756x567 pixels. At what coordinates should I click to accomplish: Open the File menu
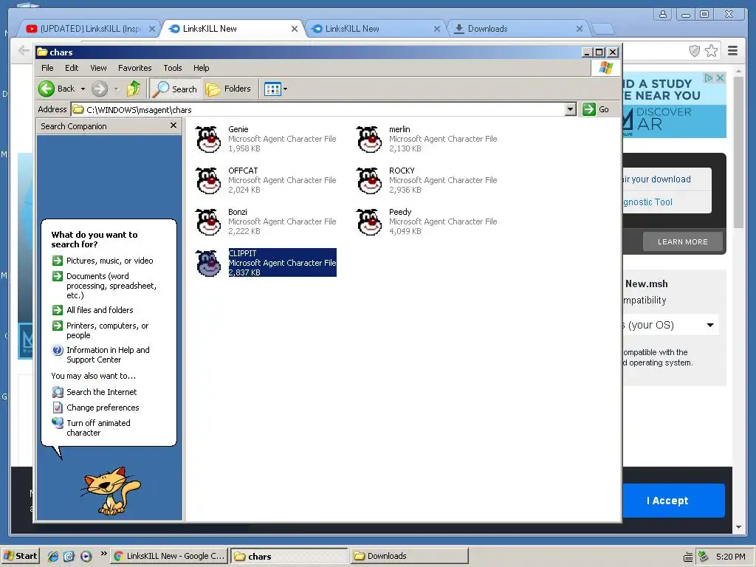tap(47, 68)
